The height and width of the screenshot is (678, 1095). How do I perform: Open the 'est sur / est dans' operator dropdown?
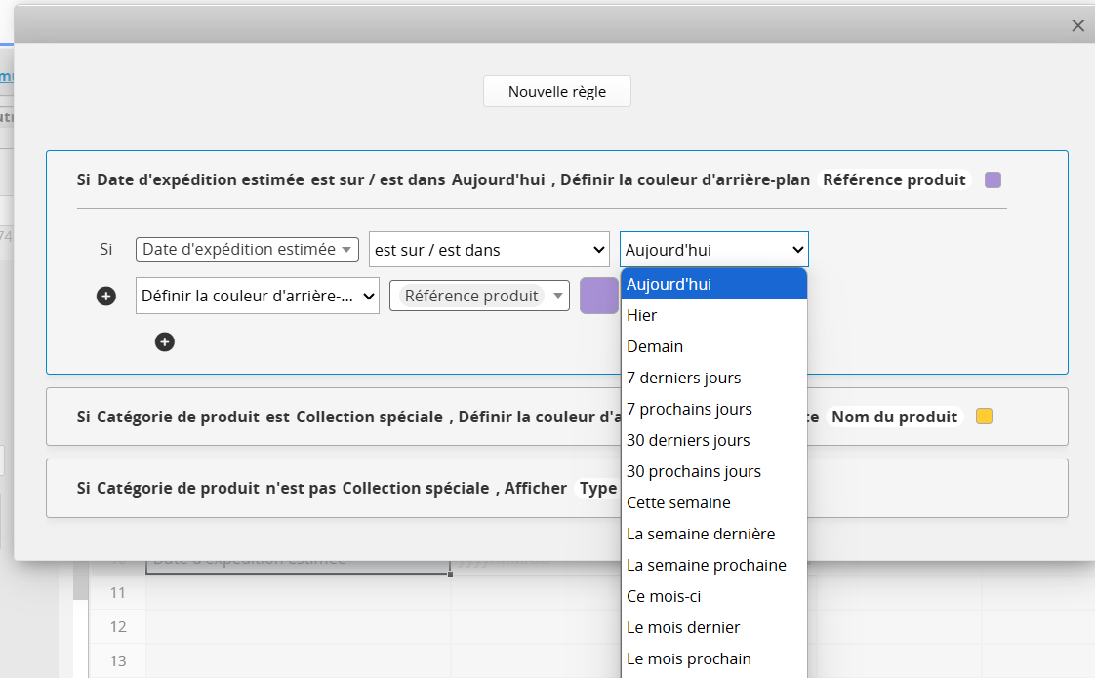point(489,250)
